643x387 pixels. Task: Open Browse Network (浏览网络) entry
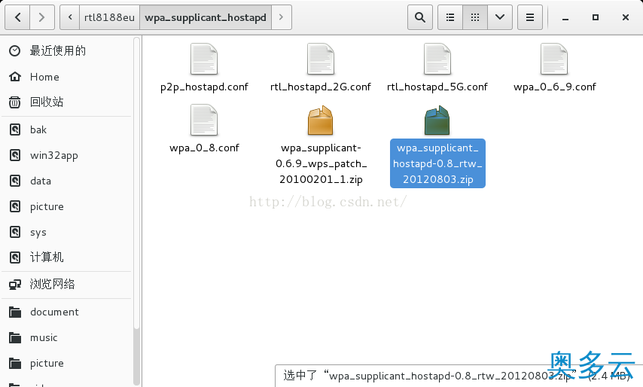(x=66, y=284)
